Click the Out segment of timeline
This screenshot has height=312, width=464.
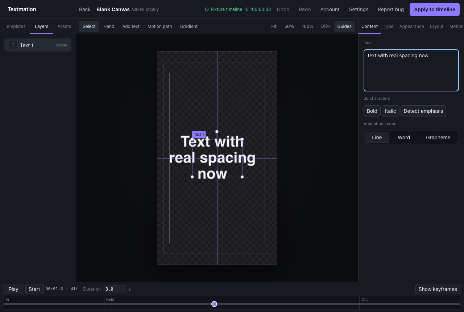click(410, 303)
